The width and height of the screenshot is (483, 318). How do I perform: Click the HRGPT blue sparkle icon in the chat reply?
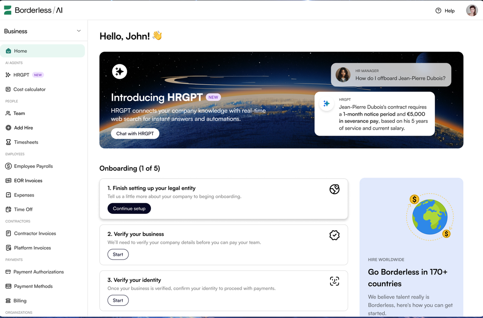pos(326,103)
